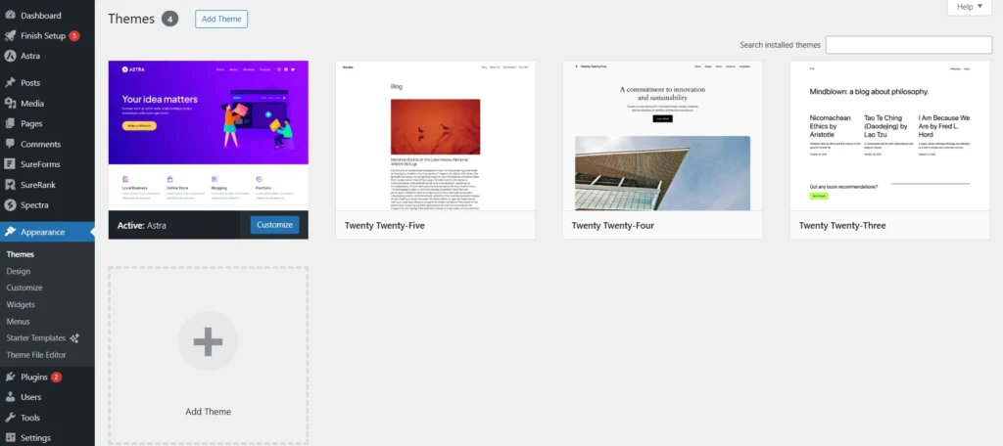This screenshot has height=446, width=1003.
Task: Click the red badge showing 2 on Plugins
Action: coord(56,377)
